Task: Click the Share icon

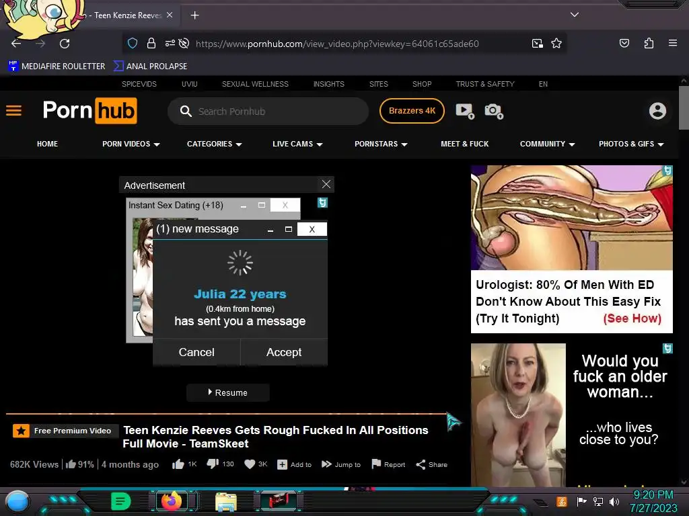Action: point(421,465)
